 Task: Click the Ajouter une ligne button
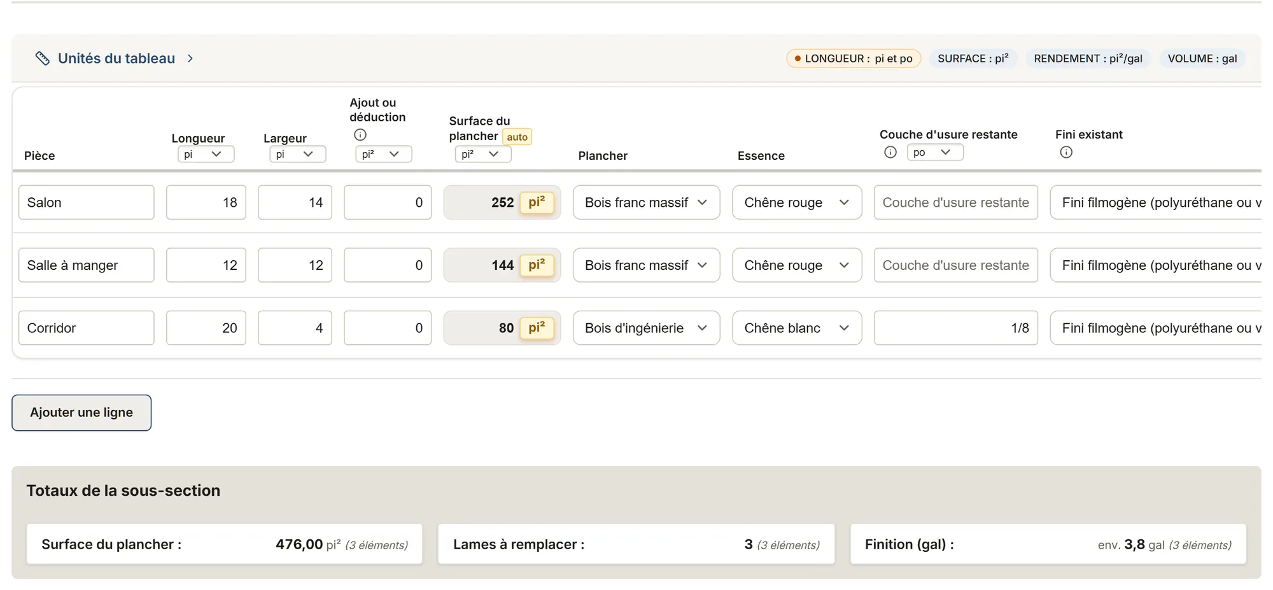(81, 412)
